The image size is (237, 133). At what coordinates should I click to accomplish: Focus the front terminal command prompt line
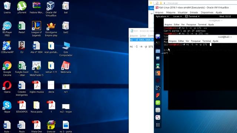[x=190, y=44]
